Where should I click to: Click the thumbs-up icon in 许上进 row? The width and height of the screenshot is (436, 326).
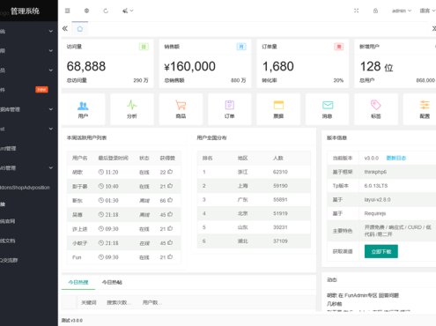pos(170,228)
